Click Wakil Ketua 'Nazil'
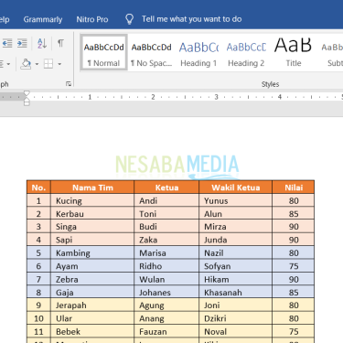The height and width of the screenshot is (343, 343). [235, 252]
